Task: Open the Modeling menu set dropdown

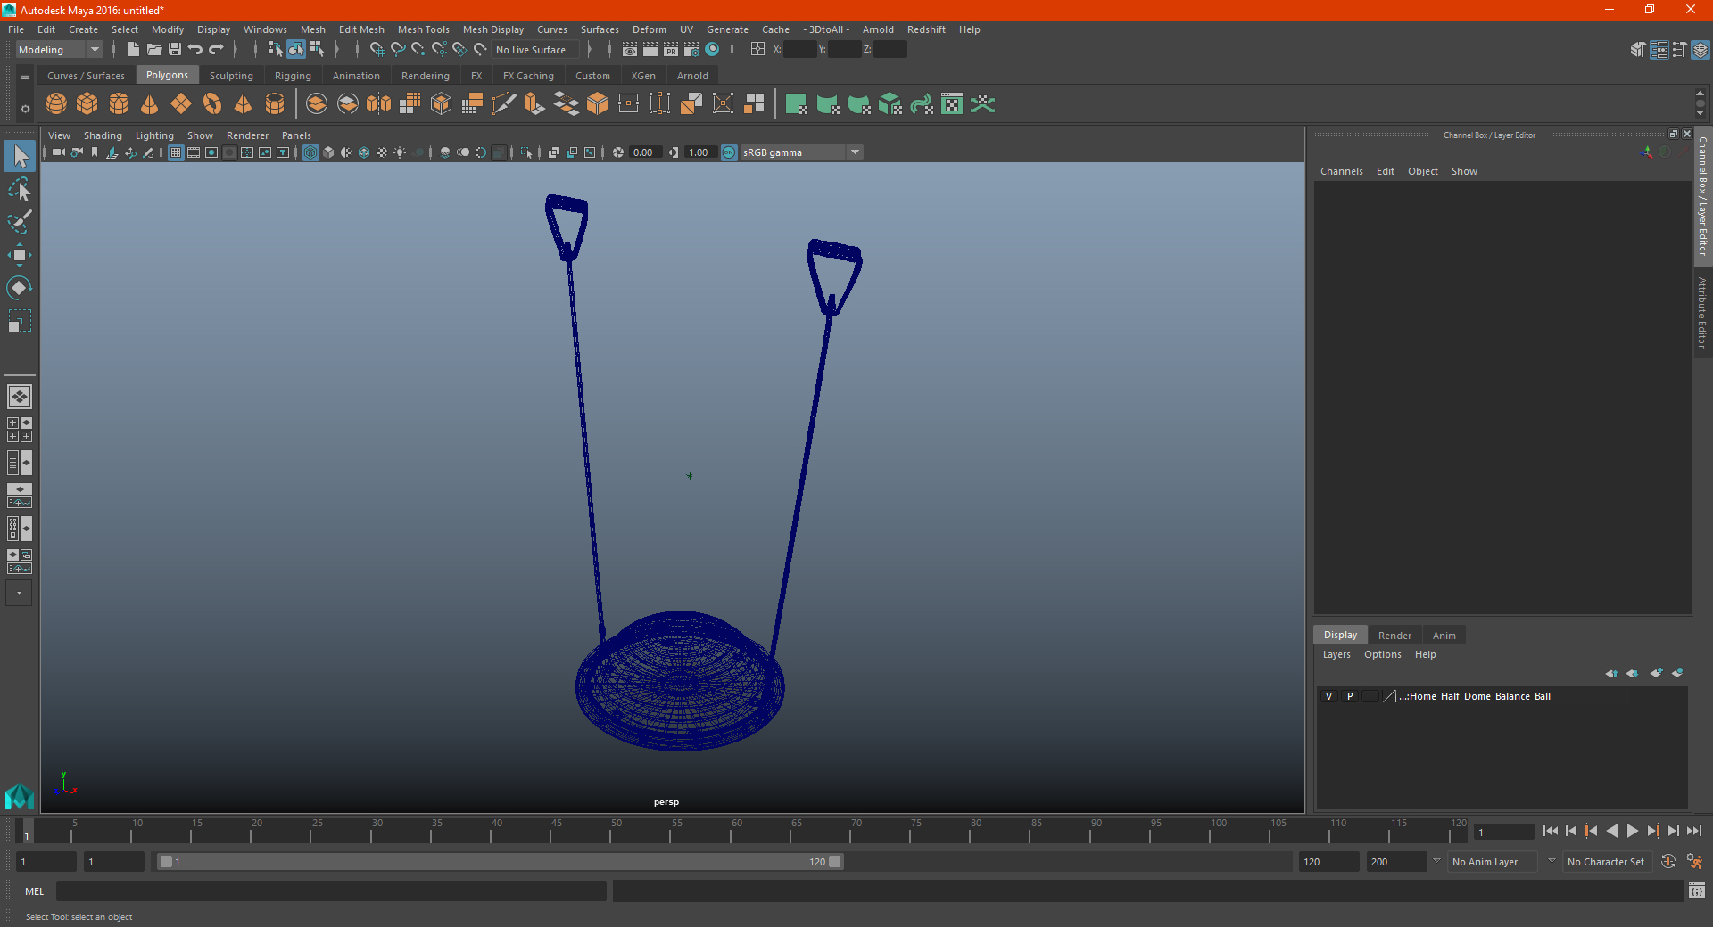Action: [x=59, y=50]
